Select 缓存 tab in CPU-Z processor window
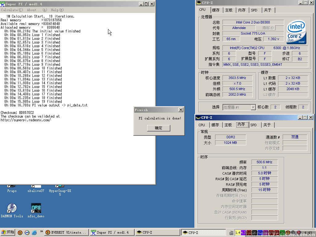 point(216,10)
